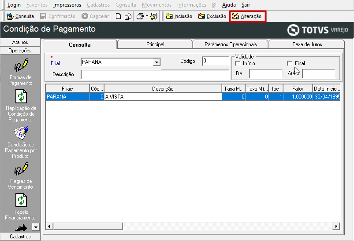Click the Data Inicio column header
Image resolution: width=354 pixels, height=241 pixels.
pos(327,89)
